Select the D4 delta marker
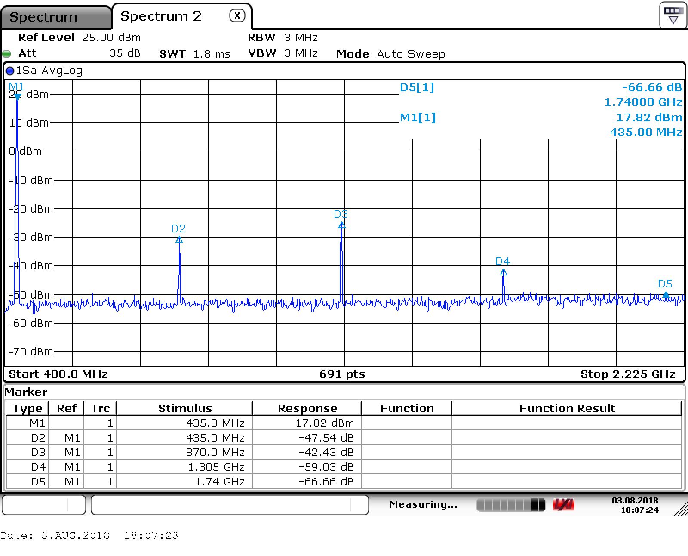This screenshot has height=556, width=688. coord(504,272)
